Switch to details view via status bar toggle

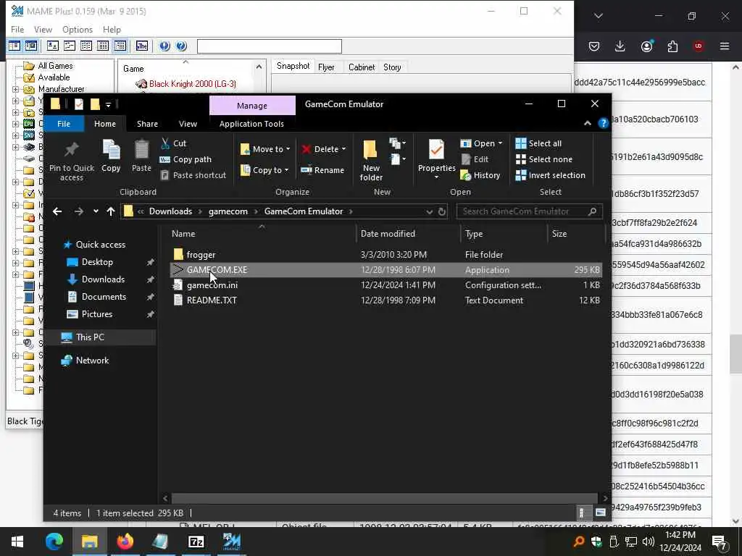tap(582, 513)
